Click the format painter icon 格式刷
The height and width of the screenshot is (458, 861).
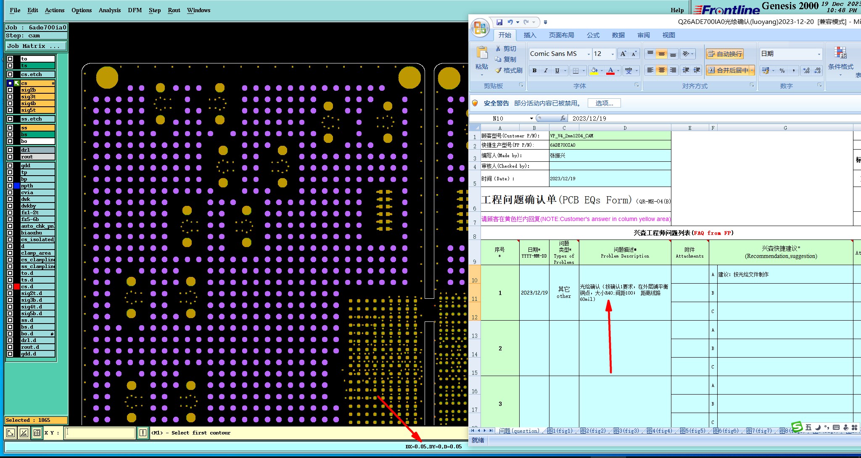[508, 70]
